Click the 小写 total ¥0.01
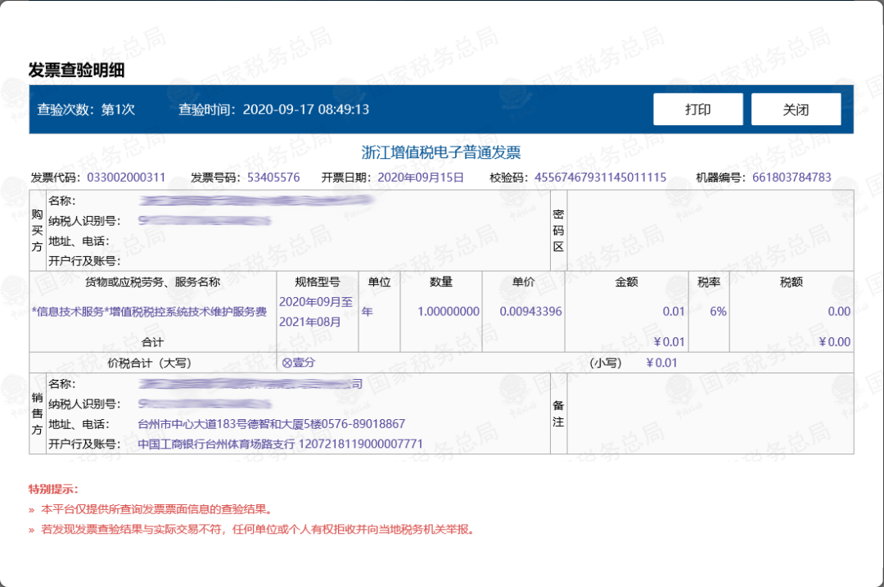884x587 pixels. [661, 363]
